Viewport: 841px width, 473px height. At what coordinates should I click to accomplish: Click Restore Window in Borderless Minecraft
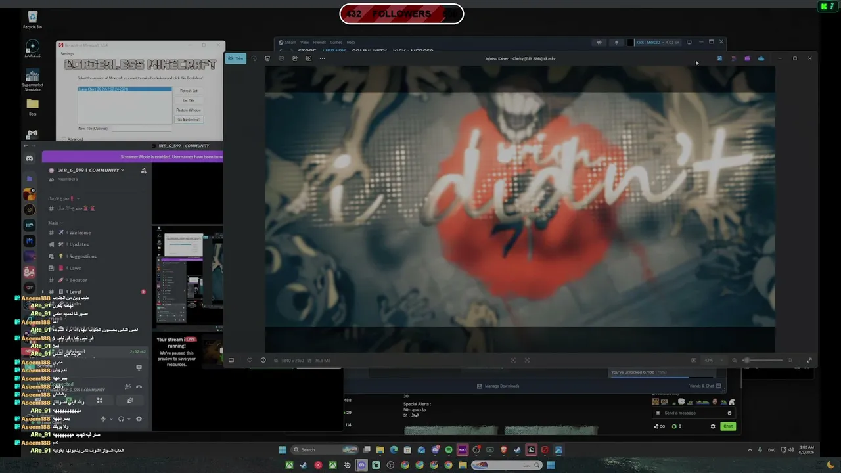click(189, 110)
